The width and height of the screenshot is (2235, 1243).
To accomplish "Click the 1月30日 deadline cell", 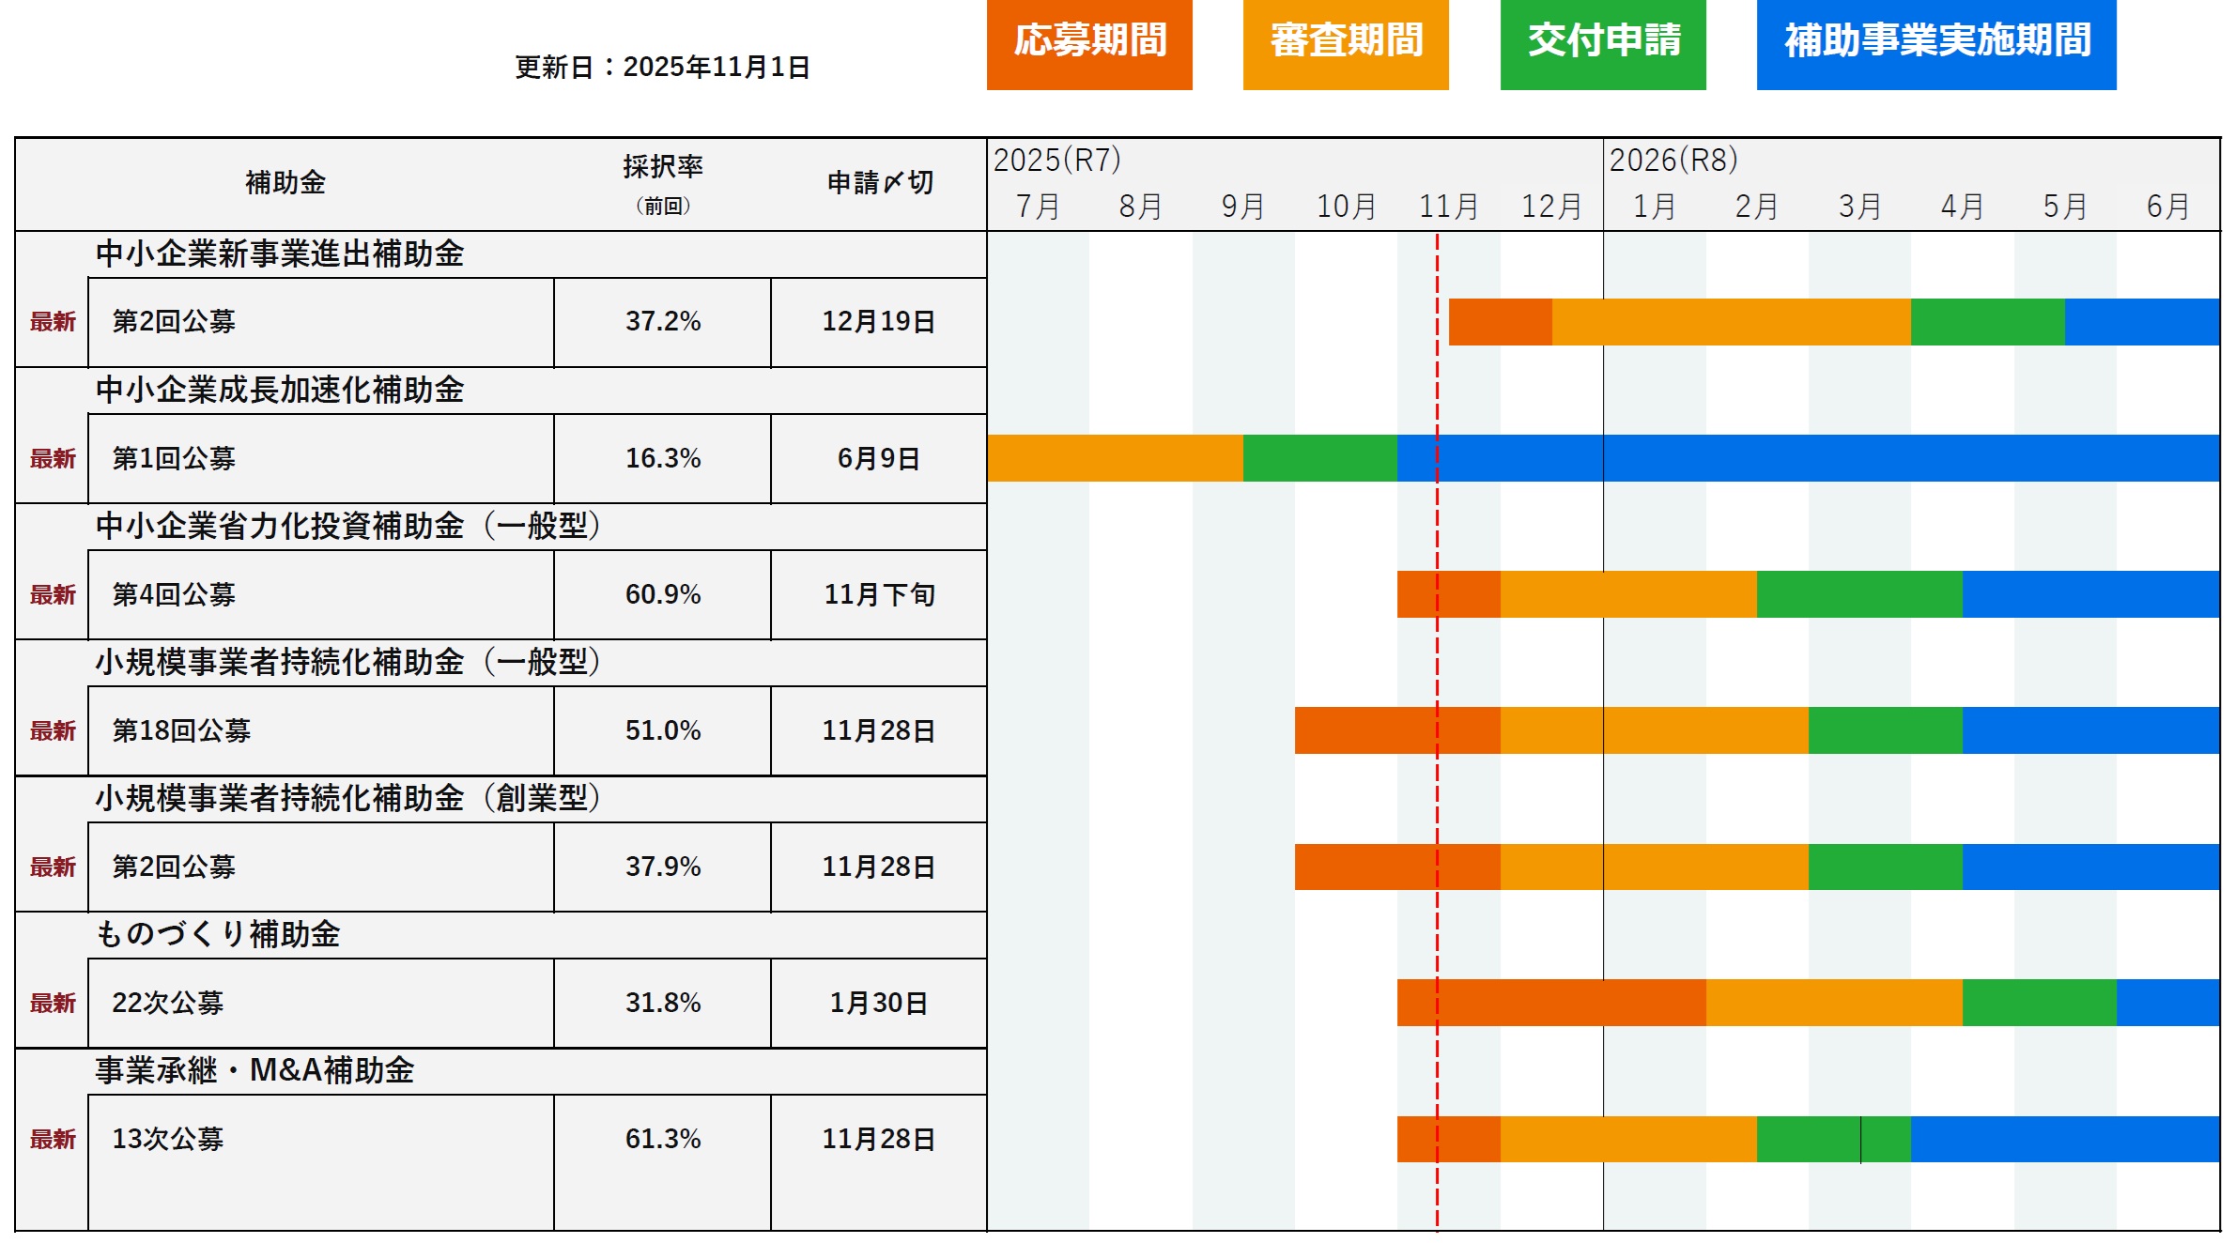I will pos(879,1003).
